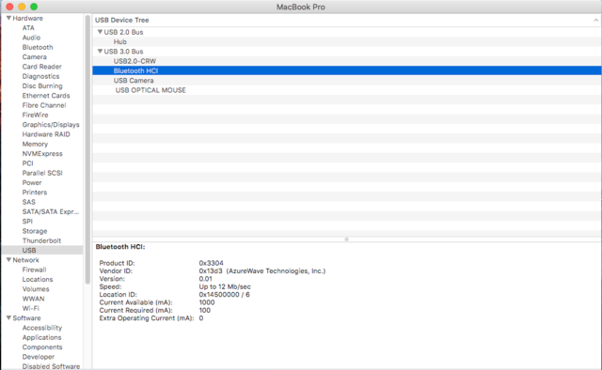Select Locations under Network

(x=38, y=280)
